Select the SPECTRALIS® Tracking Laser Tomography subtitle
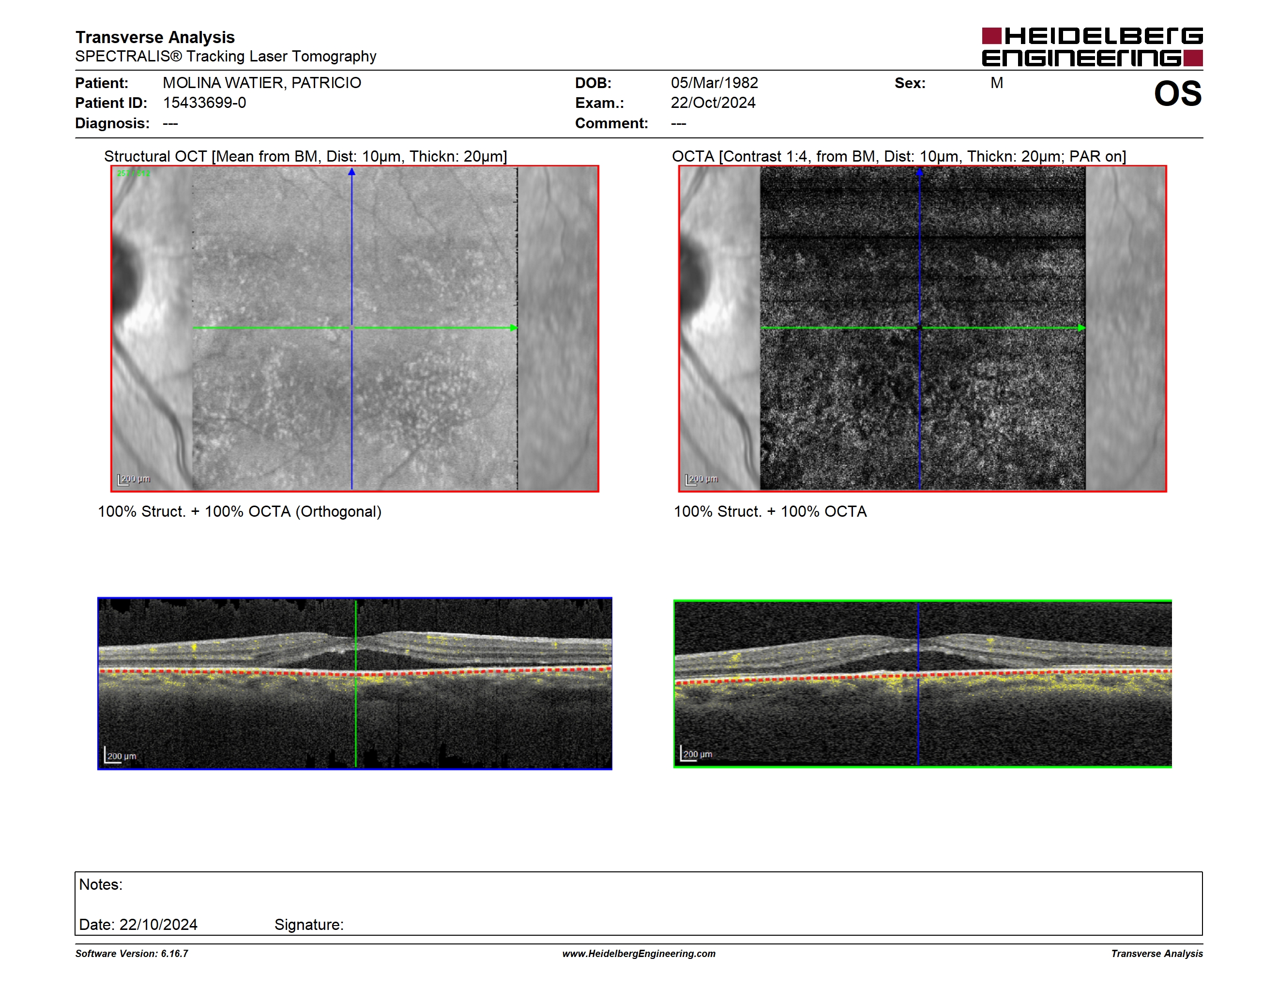The image size is (1278, 987). tap(226, 56)
